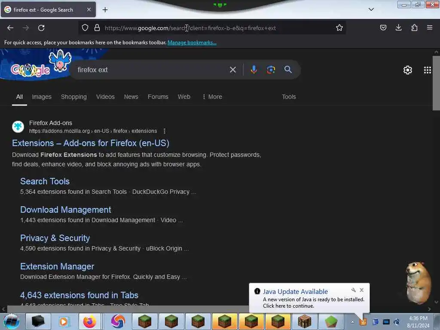Bookmark this page with the star icon

[x=339, y=27]
